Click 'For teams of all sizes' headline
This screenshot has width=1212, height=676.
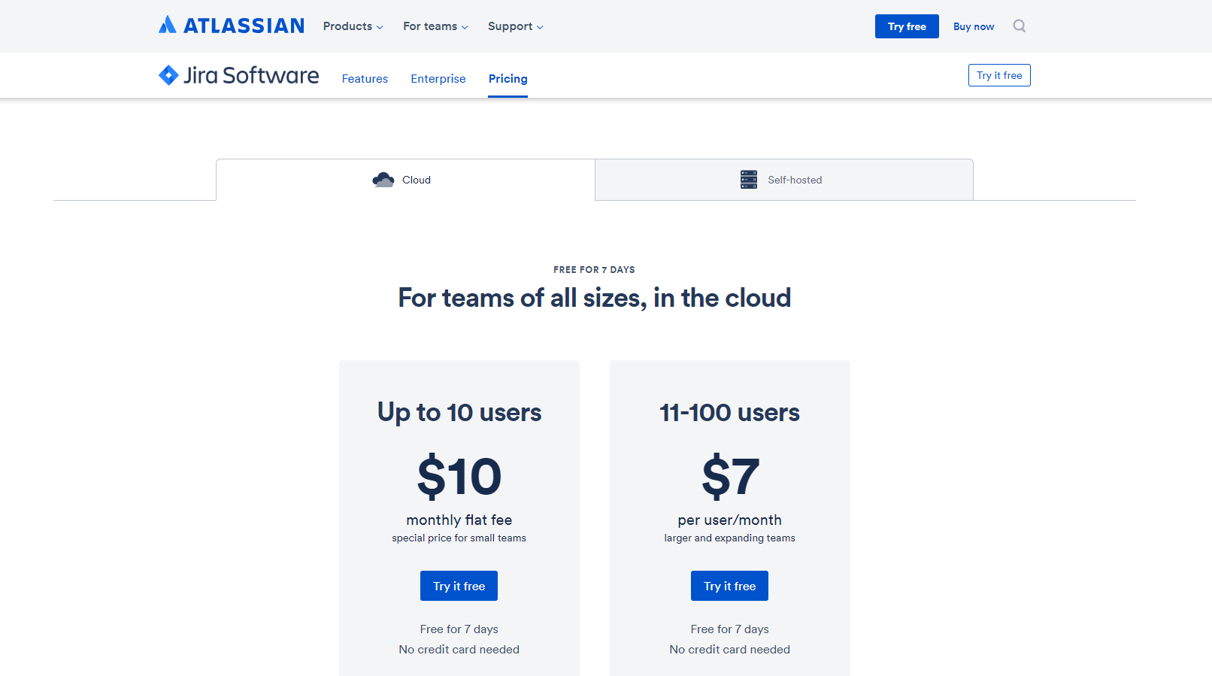pos(594,298)
